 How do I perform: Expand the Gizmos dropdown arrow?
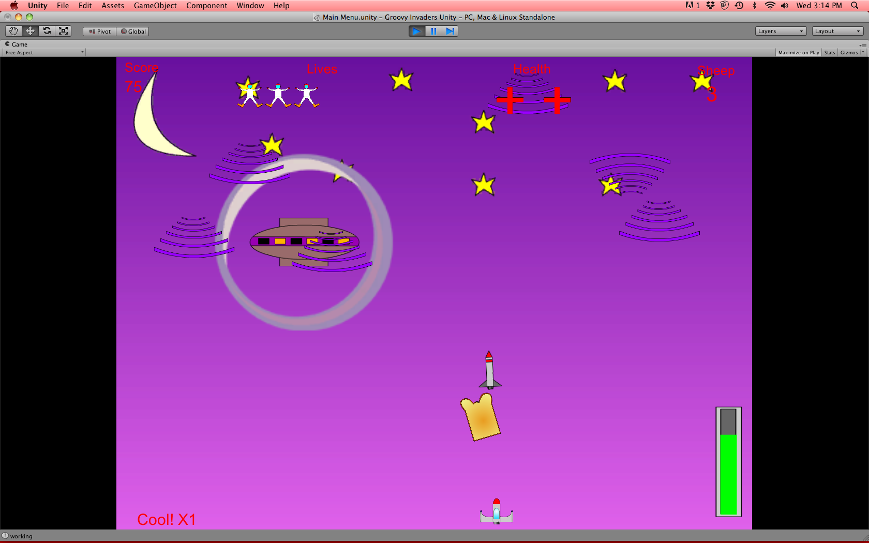tap(863, 53)
